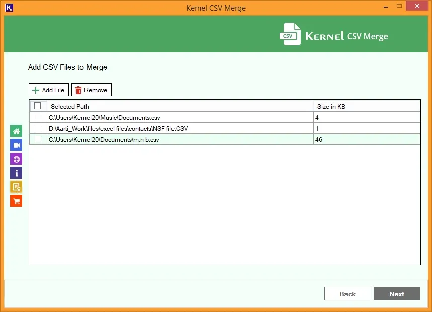Open the yellow license certificate icon
This screenshot has width=432, height=312.
(x=16, y=187)
